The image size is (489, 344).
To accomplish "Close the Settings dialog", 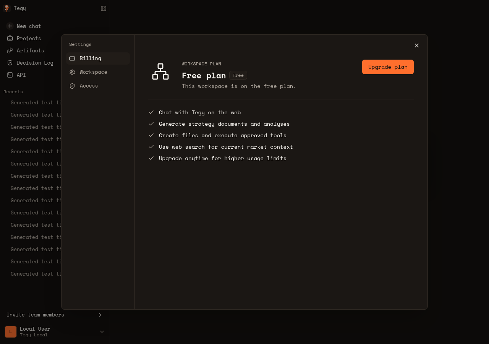I will 417,45.
